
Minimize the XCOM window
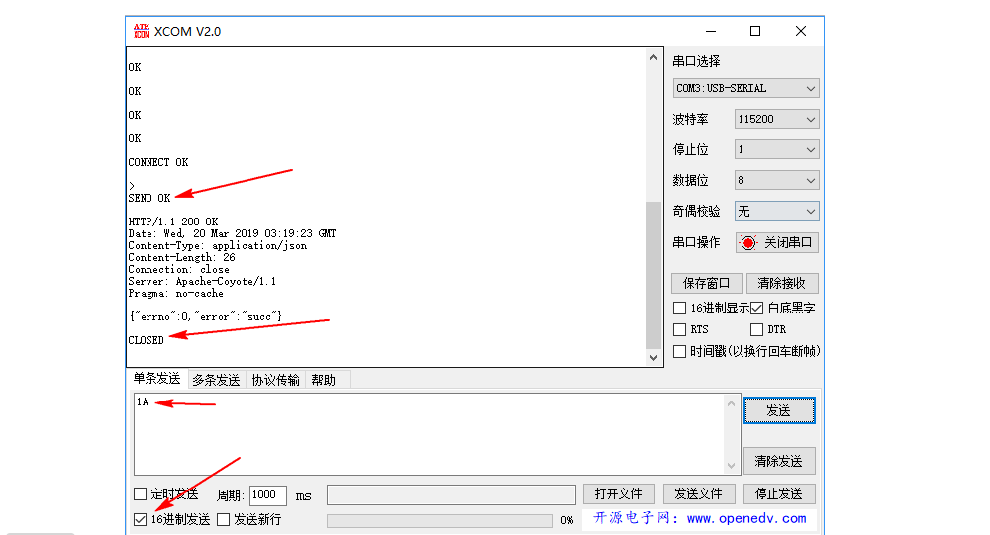[x=711, y=31]
